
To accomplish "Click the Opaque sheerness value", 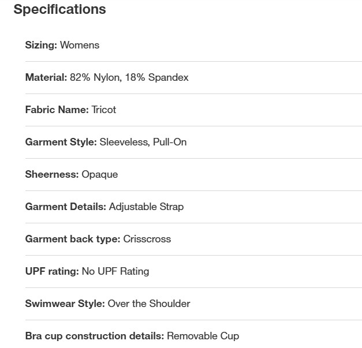I will pos(100,175).
